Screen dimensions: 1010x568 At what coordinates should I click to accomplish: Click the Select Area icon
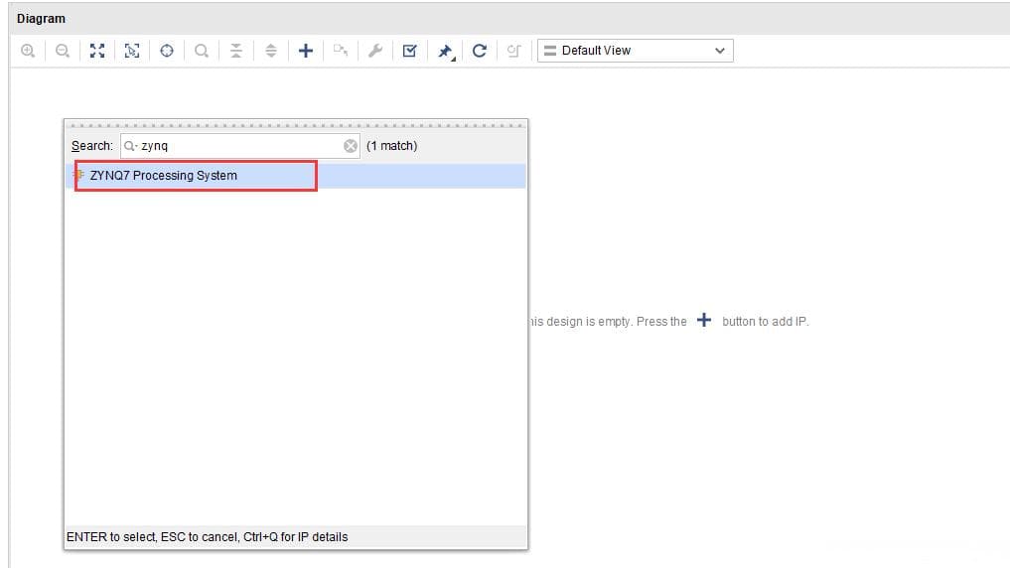(x=132, y=51)
